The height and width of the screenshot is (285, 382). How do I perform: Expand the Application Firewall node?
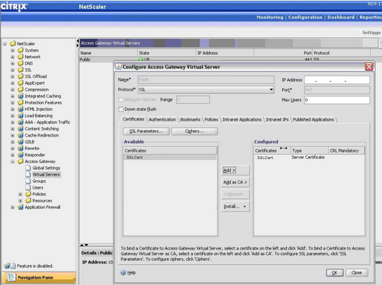[x=12, y=207]
